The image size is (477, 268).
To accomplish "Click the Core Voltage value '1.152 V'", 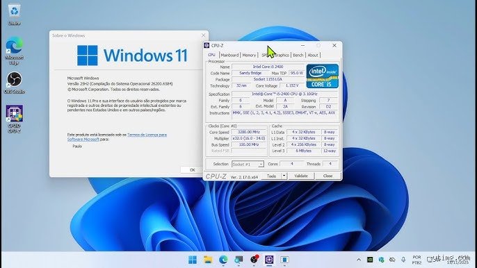I will coord(292,85).
